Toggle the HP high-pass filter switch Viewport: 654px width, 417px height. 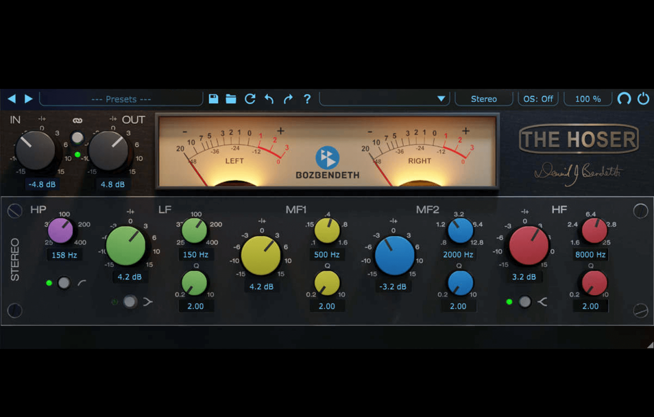(x=64, y=283)
